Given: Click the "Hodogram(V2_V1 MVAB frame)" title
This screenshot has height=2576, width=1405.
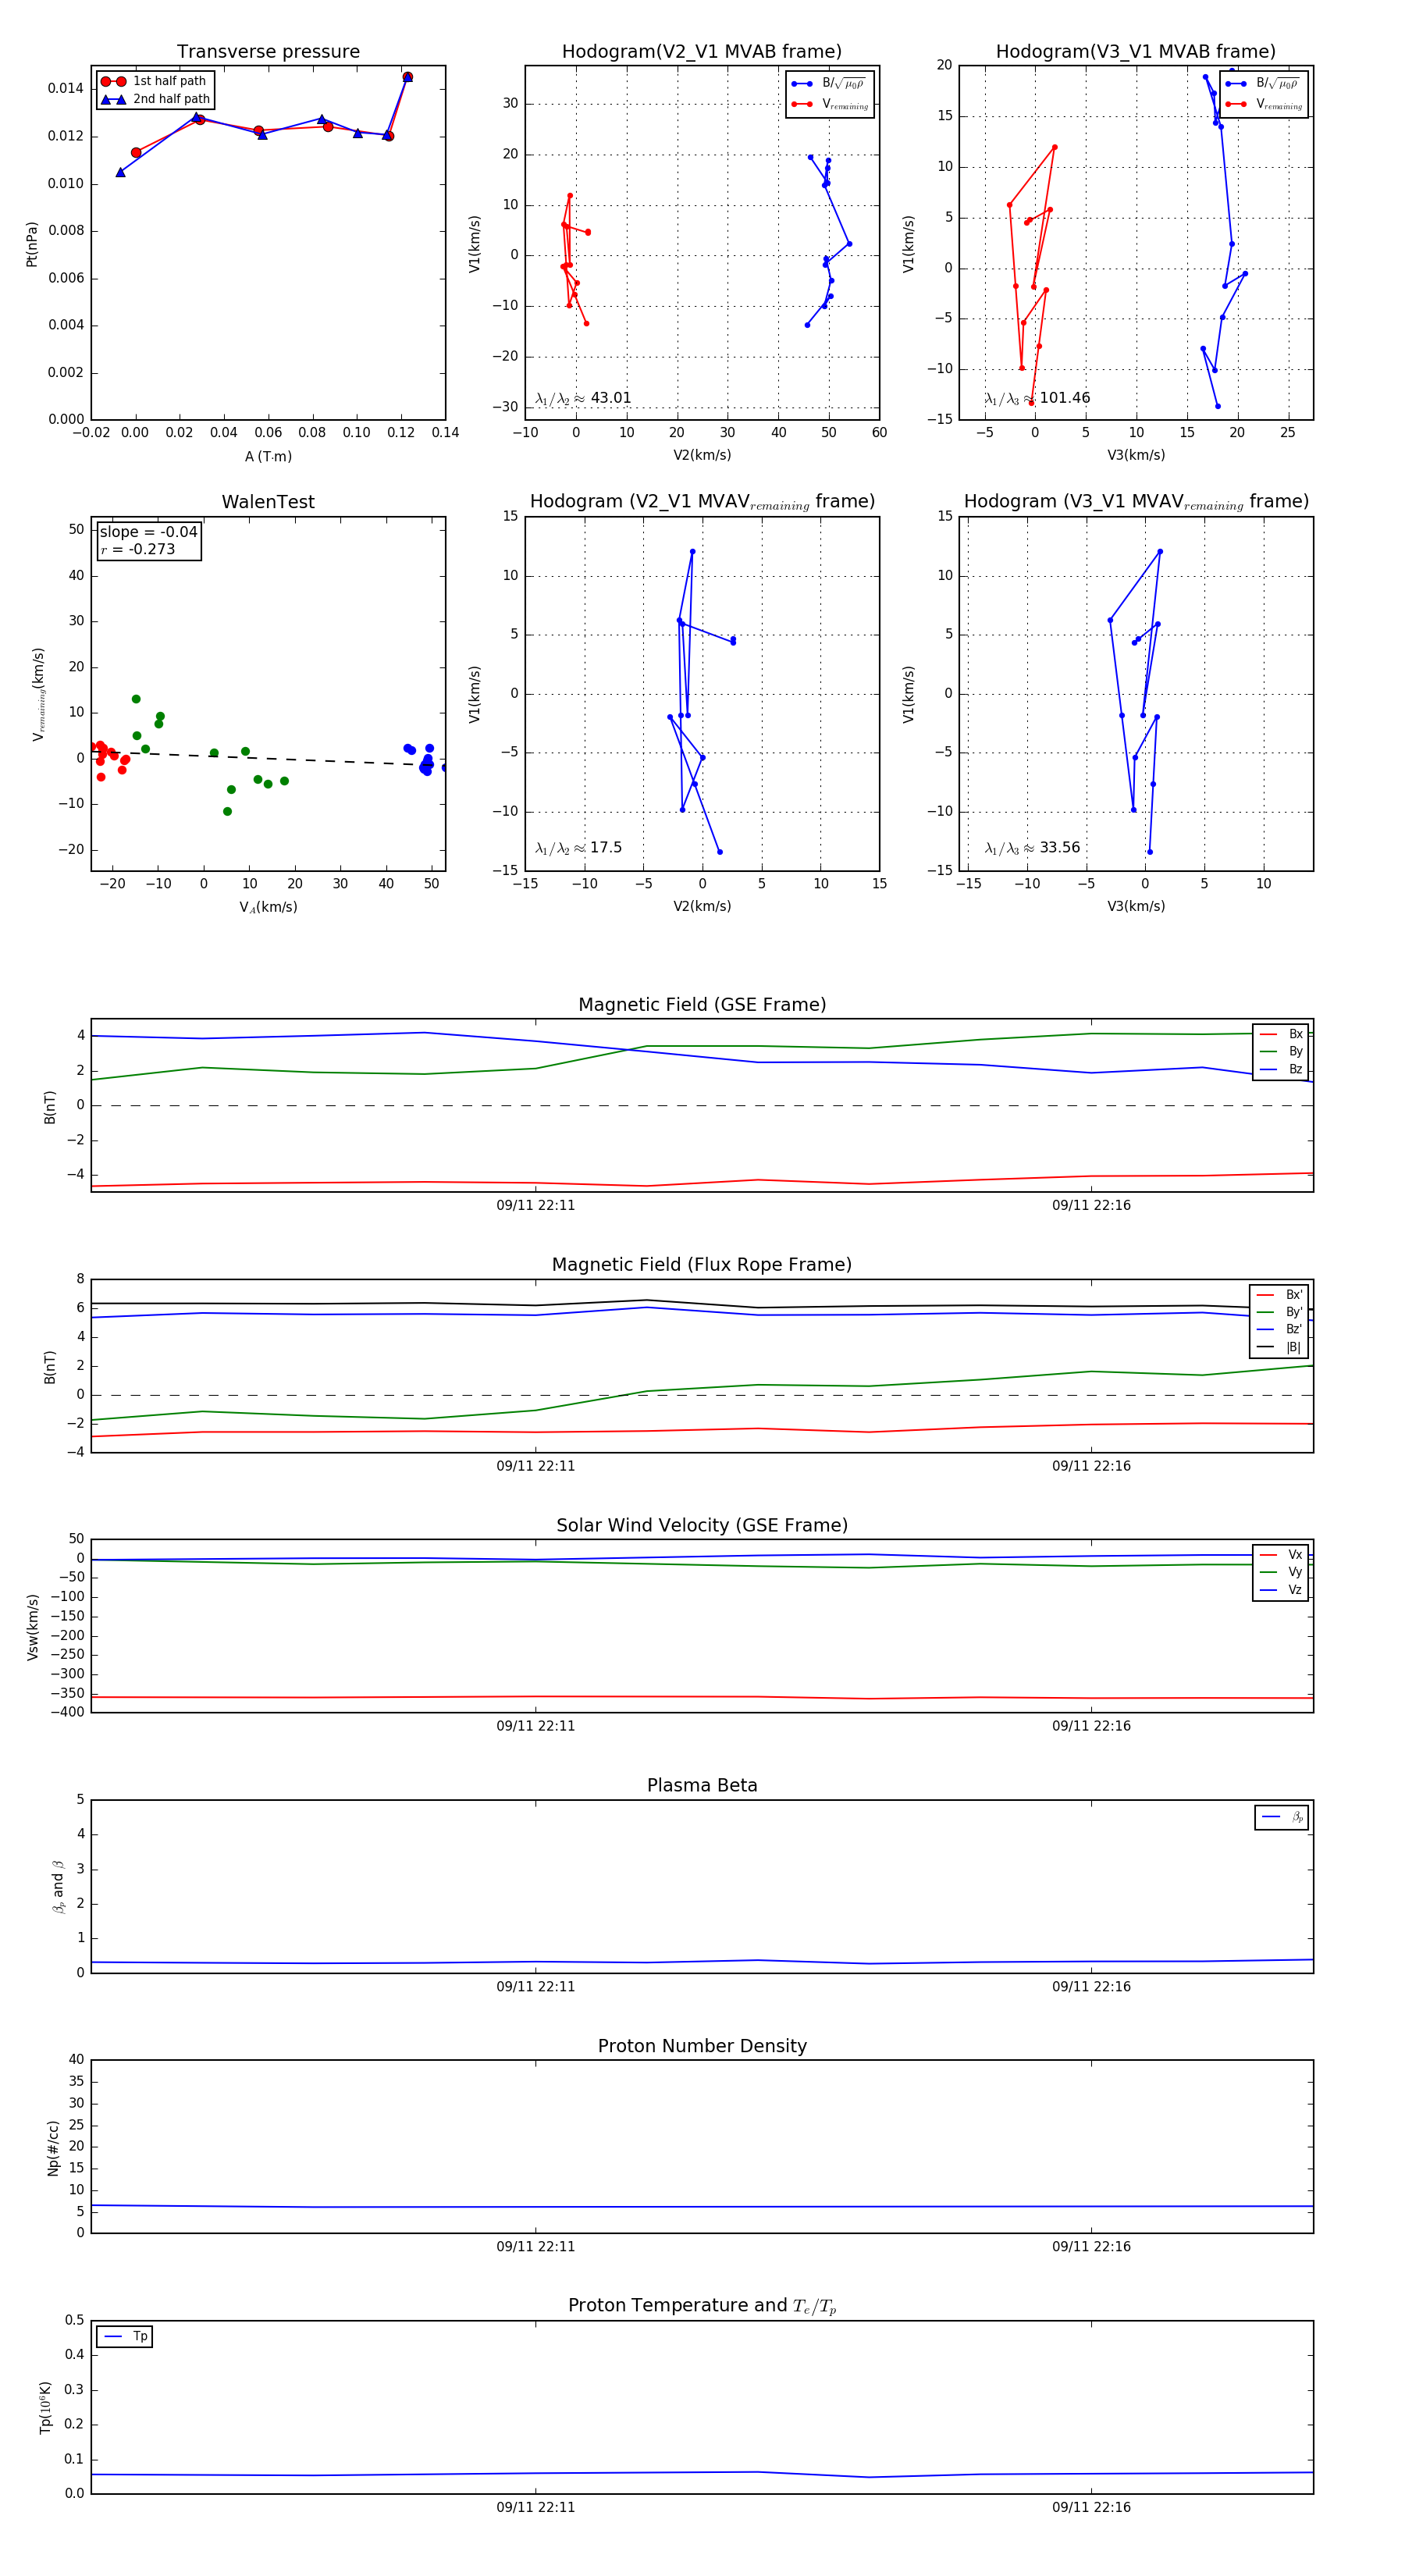Looking at the screenshot, I should coord(702,52).
